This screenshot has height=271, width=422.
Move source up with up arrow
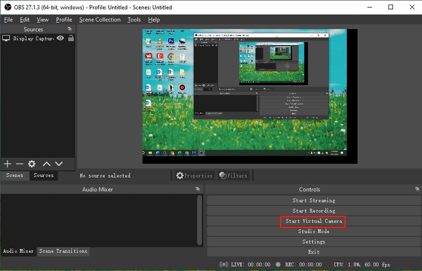(47, 164)
